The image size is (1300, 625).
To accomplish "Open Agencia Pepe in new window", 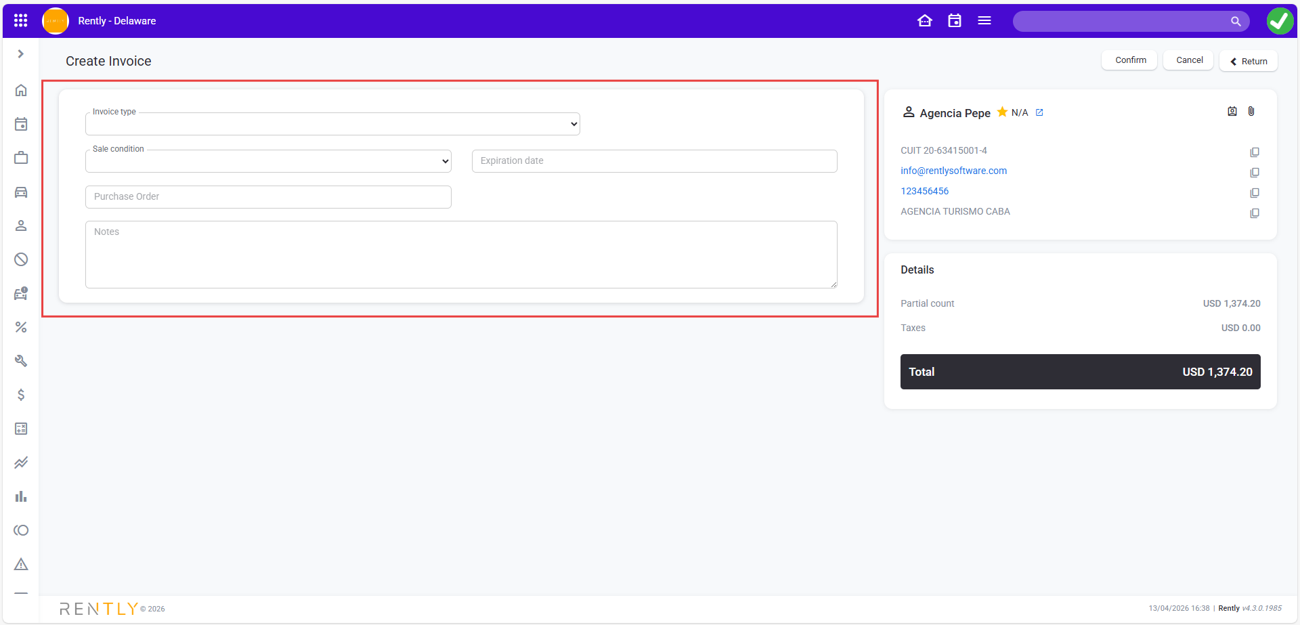I will point(1039,112).
